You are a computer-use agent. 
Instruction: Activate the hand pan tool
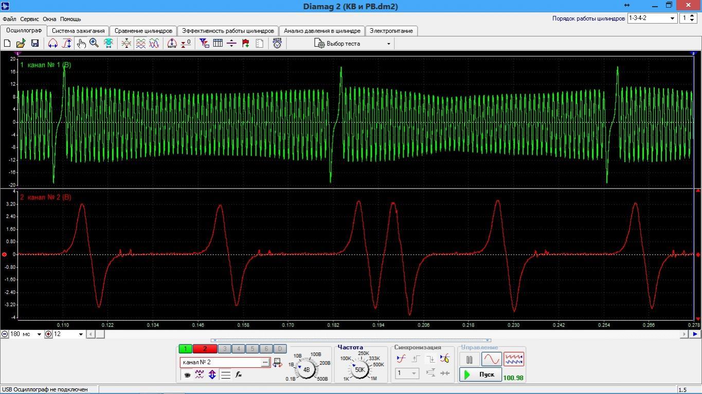[x=81, y=44]
